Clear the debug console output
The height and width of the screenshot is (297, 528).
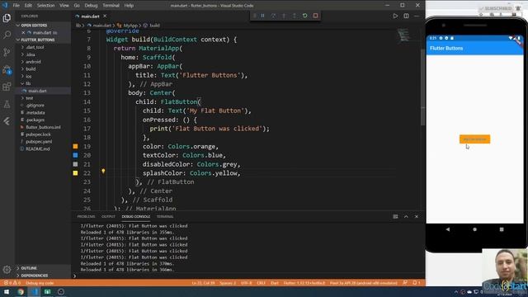395,216
